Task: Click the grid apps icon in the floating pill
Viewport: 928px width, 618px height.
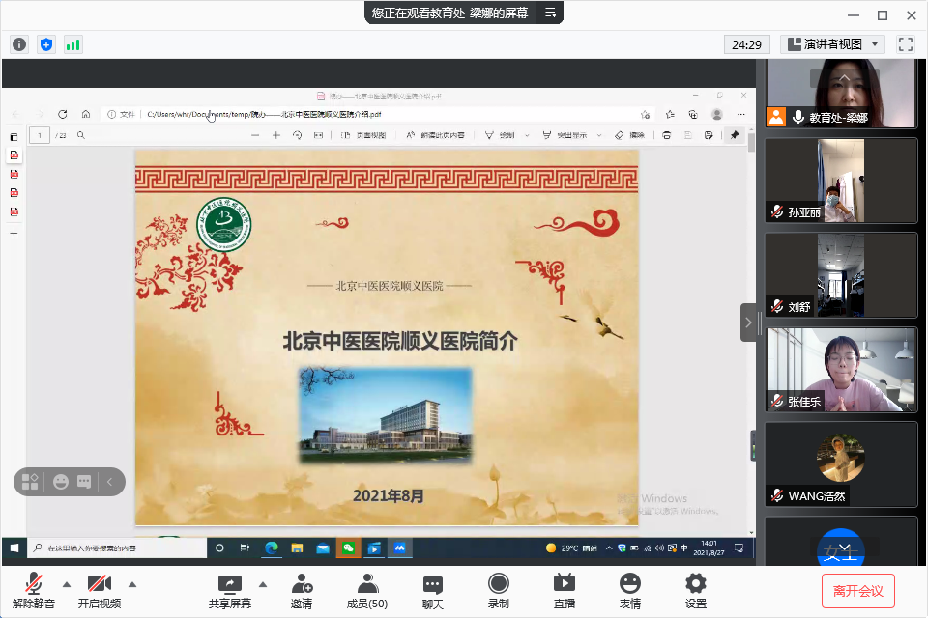Action: [x=30, y=482]
